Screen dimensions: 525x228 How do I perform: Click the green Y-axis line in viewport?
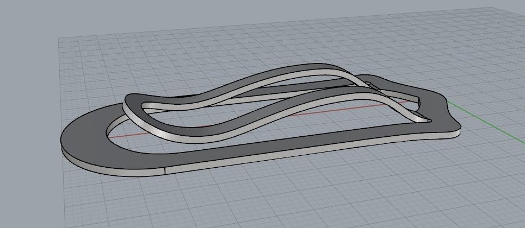[x=485, y=122]
